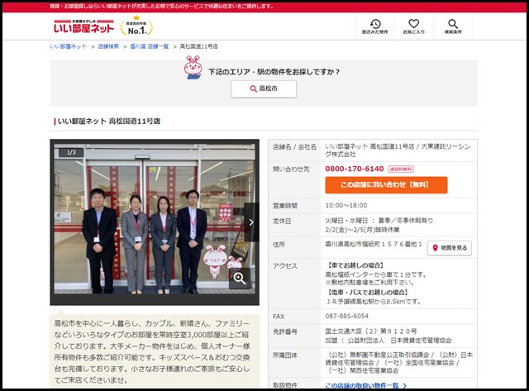Open the map with 地図を見る button
Viewport: 529px width, 391px height.
pyautogui.click(x=450, y=248)
